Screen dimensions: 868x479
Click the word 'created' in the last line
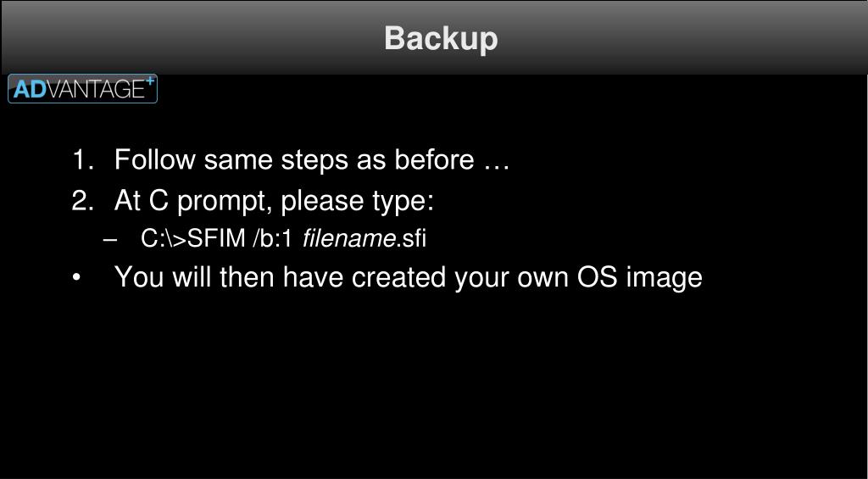click(398, 277)
